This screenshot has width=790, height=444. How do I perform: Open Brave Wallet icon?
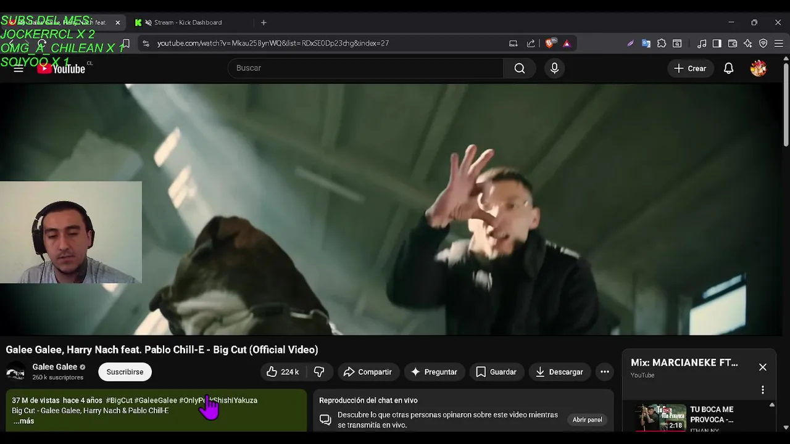coord(733,43)
